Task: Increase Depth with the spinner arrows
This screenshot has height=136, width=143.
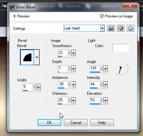Action: point(69,68)
